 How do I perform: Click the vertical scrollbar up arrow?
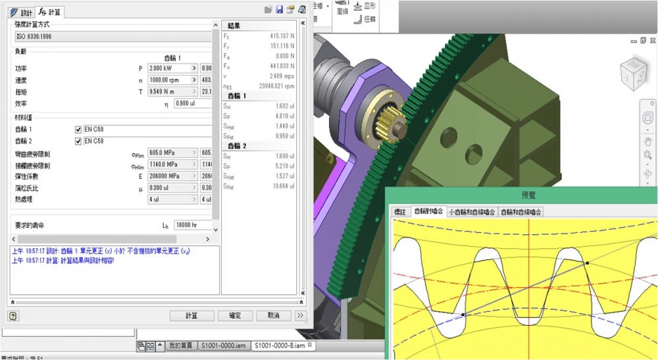(216, 25)
